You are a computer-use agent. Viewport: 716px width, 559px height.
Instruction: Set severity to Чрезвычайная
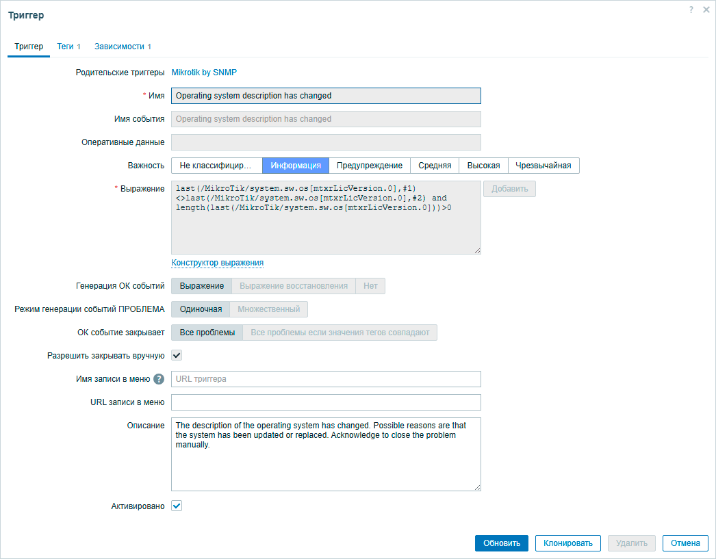(544, 166)
